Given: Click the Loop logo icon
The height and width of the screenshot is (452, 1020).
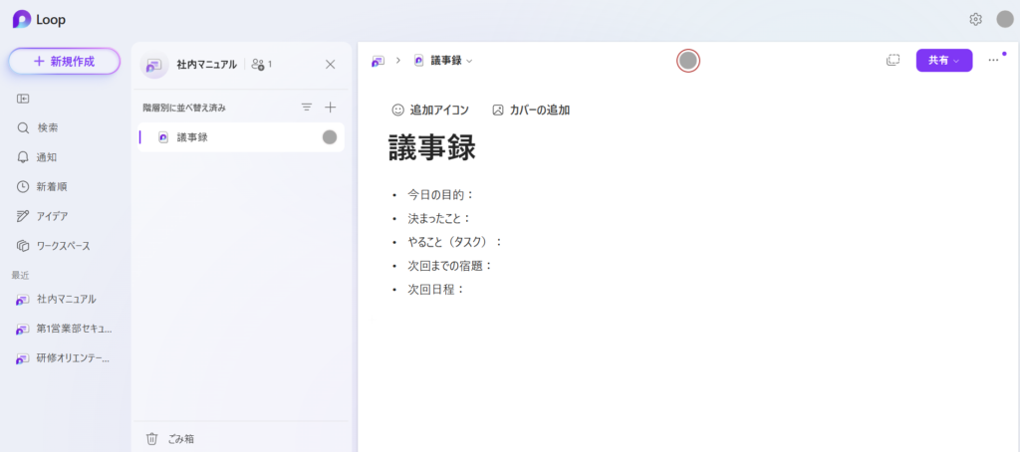Looking at the screenshot, I should click(x=21, y=19).
